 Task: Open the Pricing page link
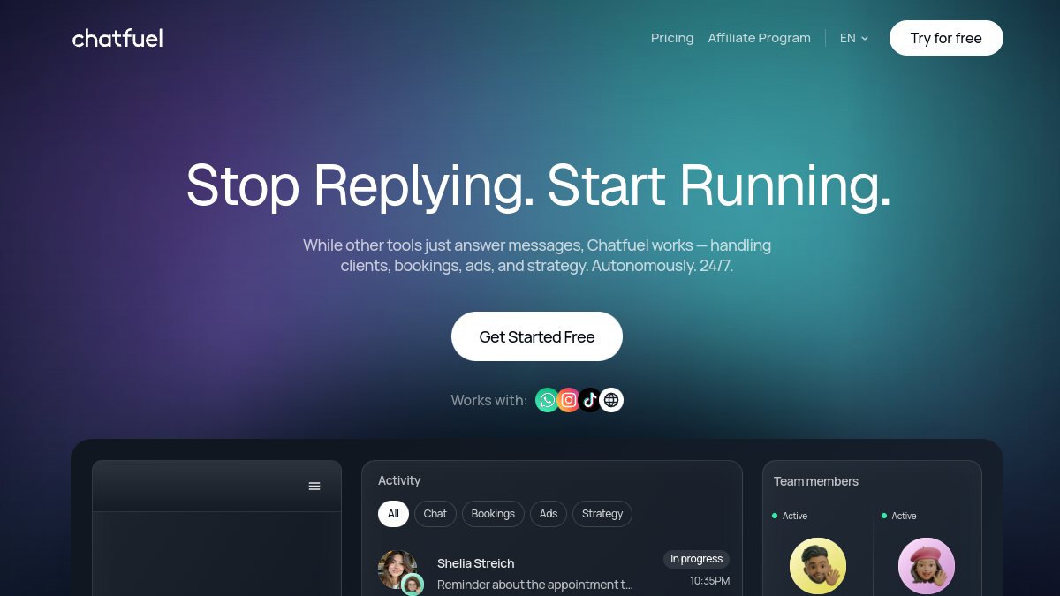tap(672, 38)
